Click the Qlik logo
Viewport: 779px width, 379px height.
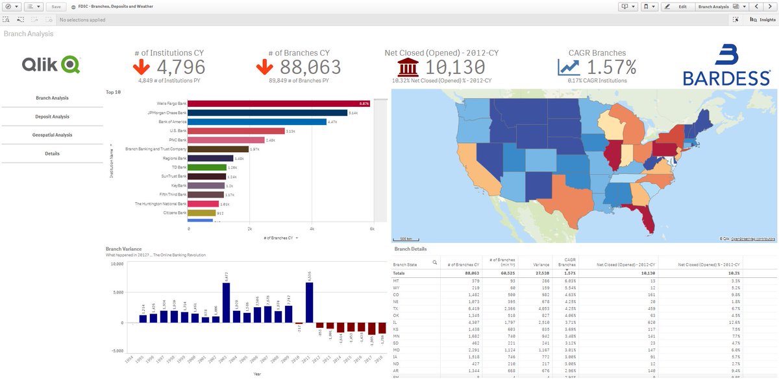[x=51, y=64]
